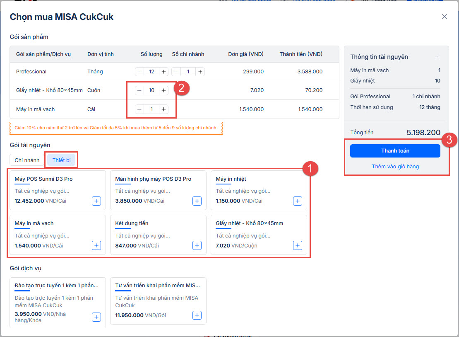Add Máy in mã vạch from device cards
Image resolution: width=459 pixels, height=337 pixels.
96,245
